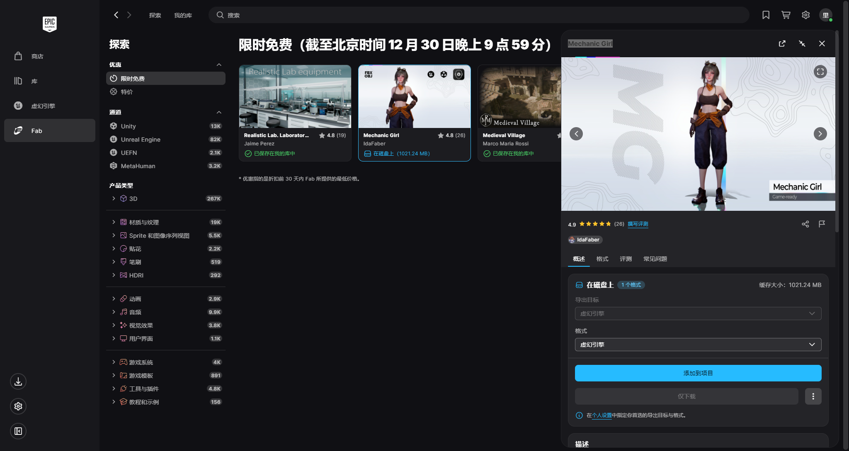This screenshot has width=849, height=451.
Task: Click the 添加到项目 button
Action: (x=698, y=373)
